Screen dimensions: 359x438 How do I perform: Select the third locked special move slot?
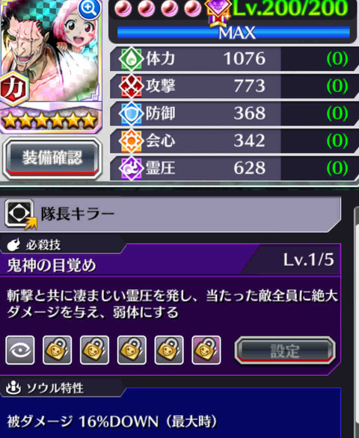pos(132,351)
